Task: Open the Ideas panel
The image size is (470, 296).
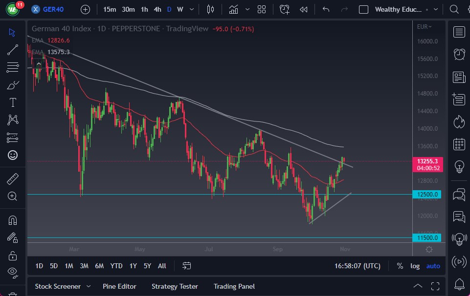Action: point(459,167)
